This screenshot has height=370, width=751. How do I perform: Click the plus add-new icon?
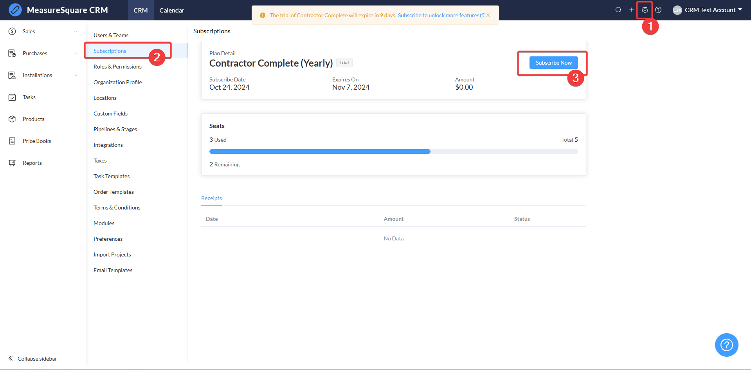tap(632, 10)
